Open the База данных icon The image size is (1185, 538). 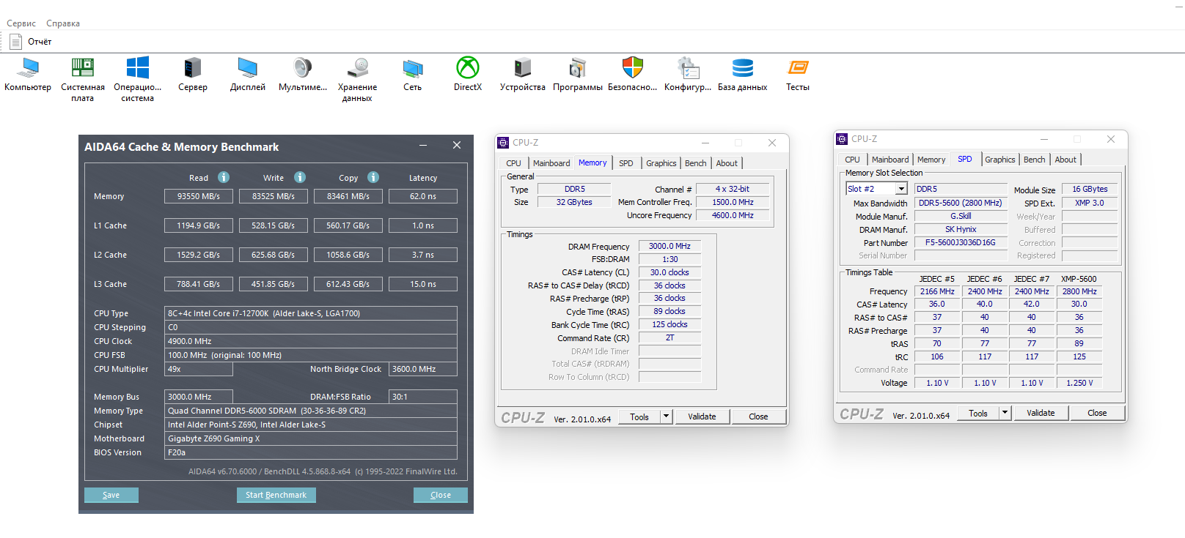(742, 68)
